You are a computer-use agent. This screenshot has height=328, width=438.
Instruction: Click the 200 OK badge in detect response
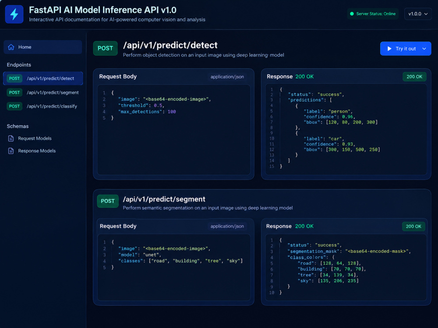(x=414, y=77)
